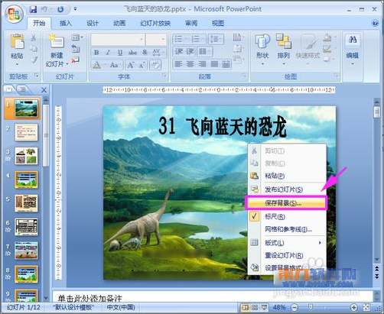This screenshot has height=314, width=384.
Task: Click the Office button logo
Action: (x=15, y=13)
